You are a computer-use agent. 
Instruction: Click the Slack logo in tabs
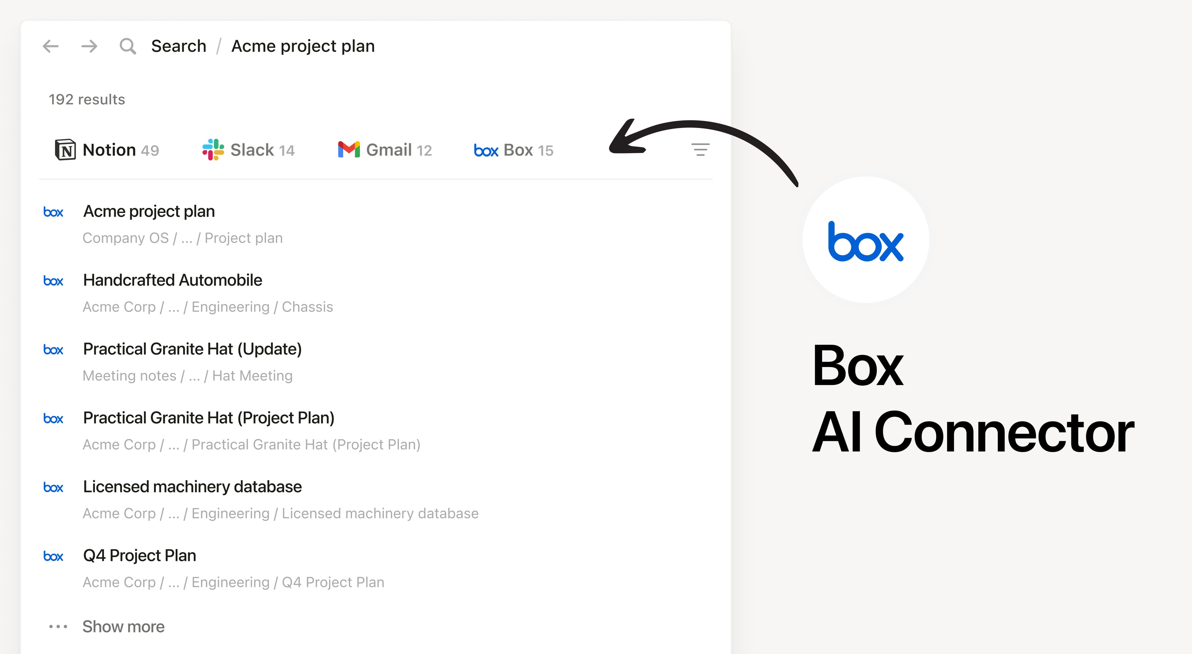coord(213,150)
